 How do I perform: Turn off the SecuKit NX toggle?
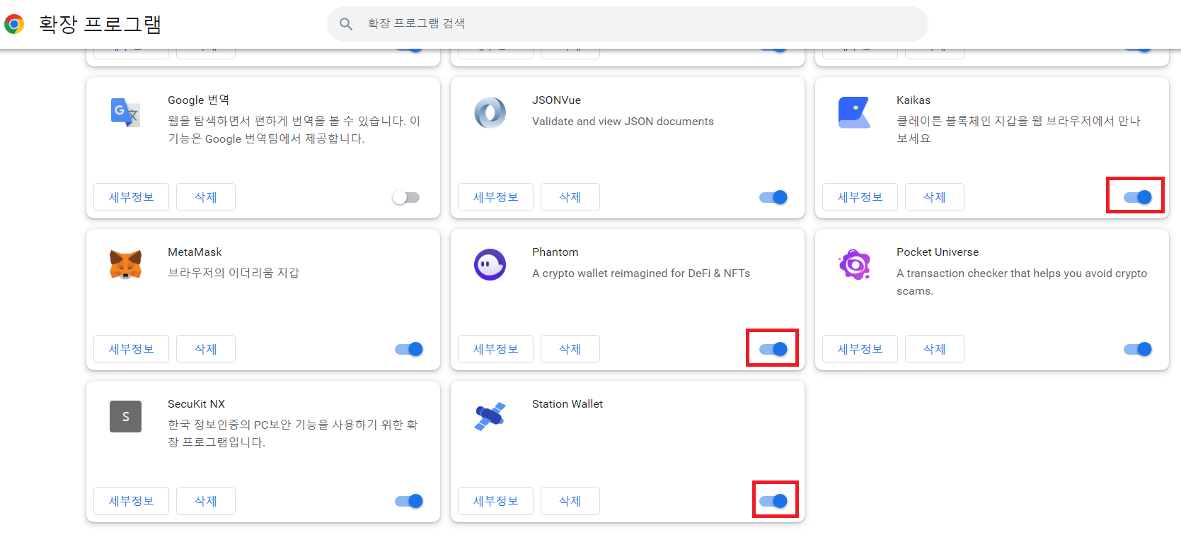tap(409, 501)
